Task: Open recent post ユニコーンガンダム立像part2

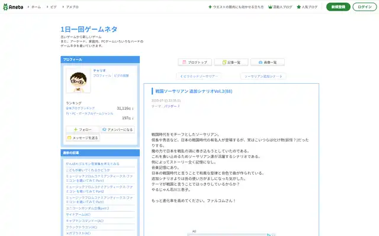Action: (88, 208)
